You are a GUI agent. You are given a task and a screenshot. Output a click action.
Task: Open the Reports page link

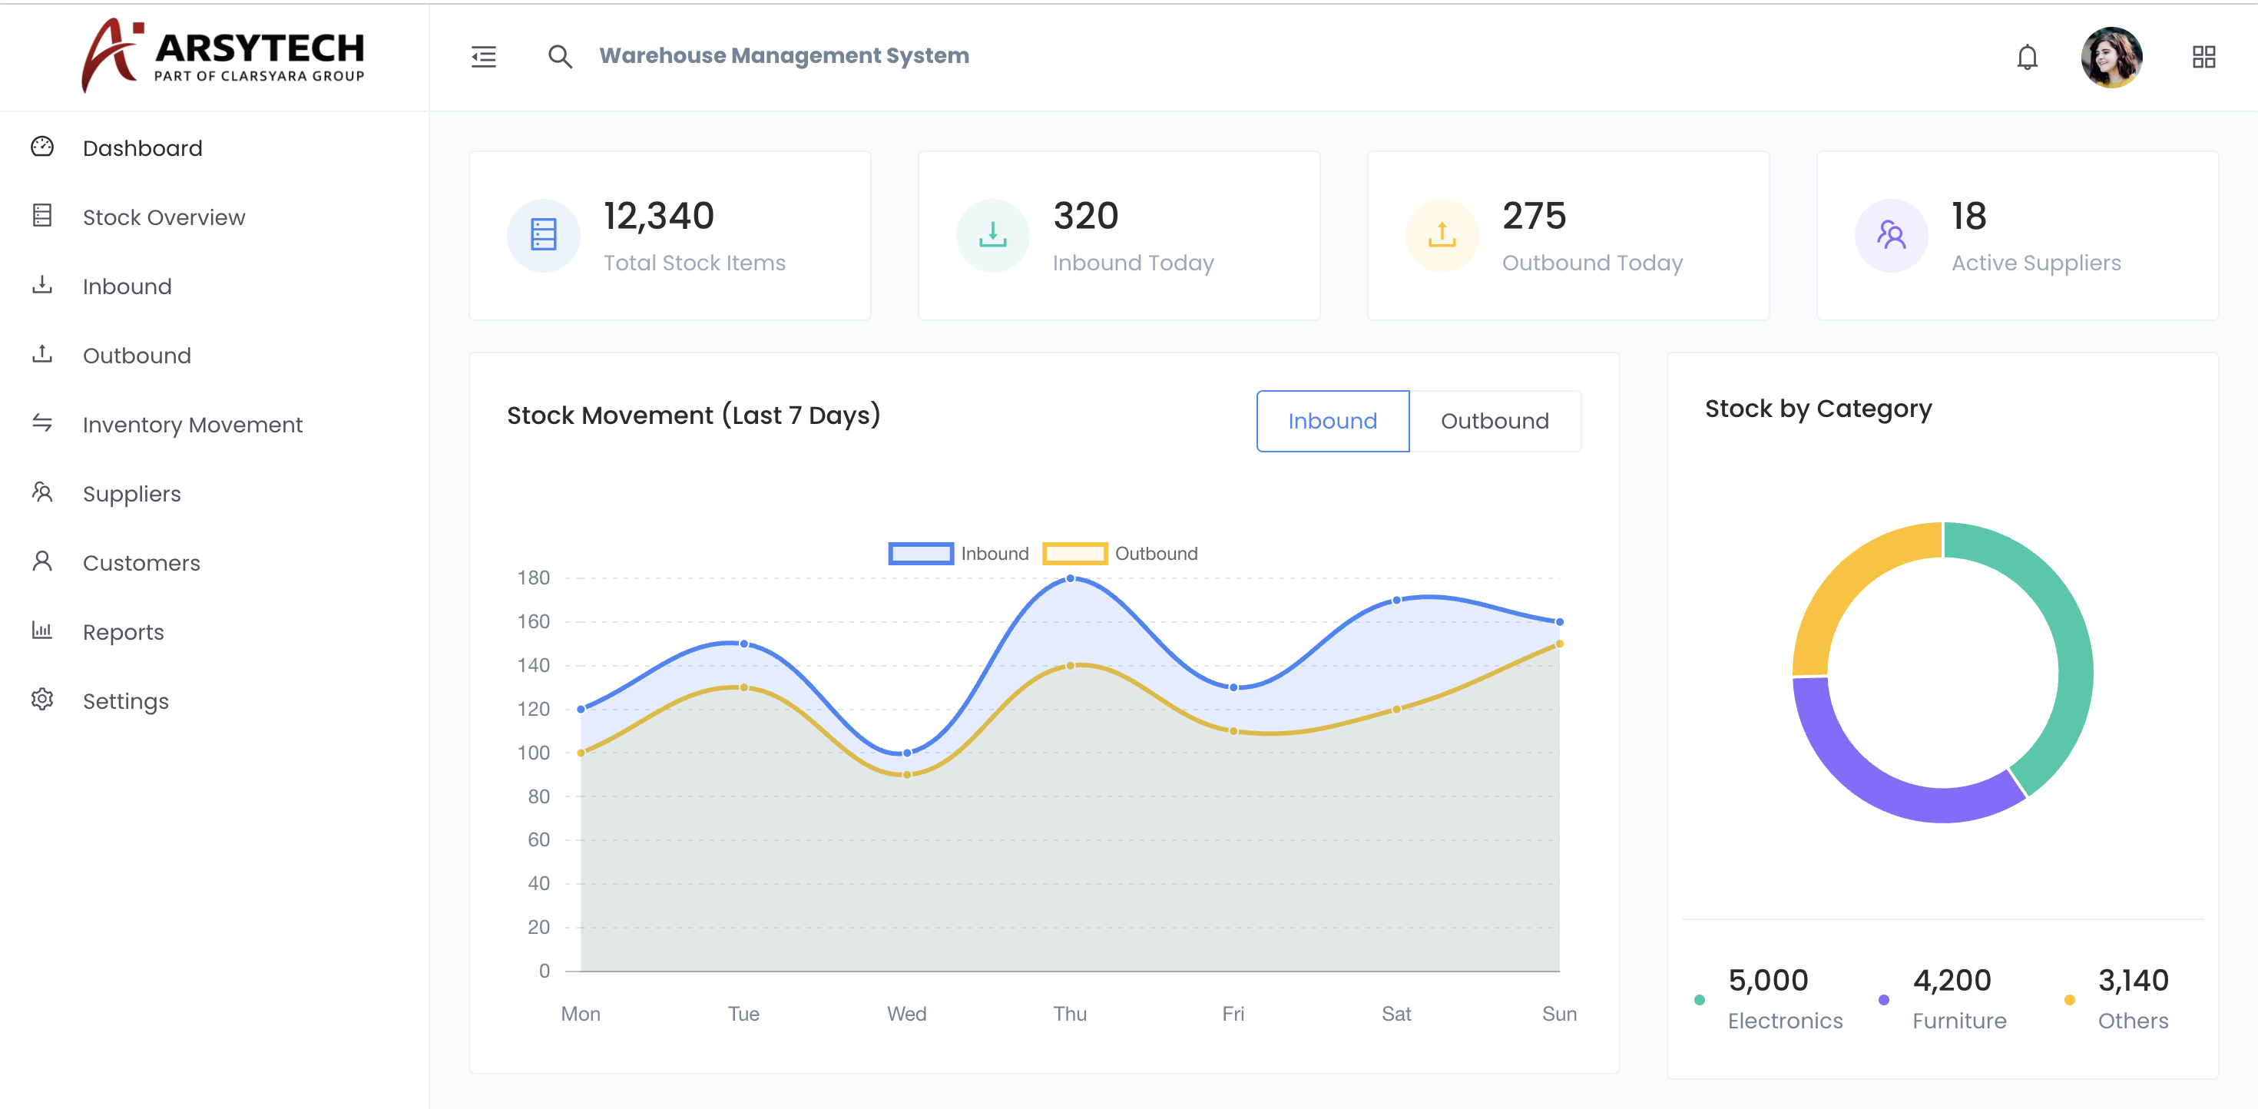(123, 632)
